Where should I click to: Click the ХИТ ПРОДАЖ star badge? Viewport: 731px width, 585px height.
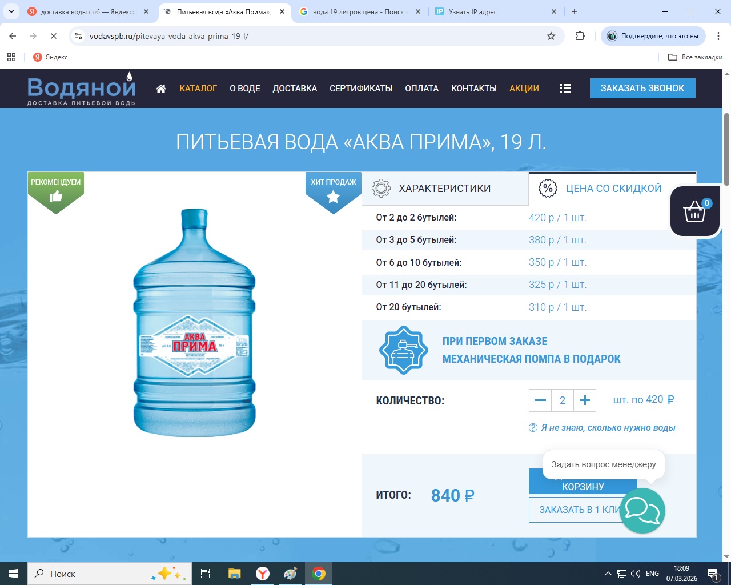334,193
